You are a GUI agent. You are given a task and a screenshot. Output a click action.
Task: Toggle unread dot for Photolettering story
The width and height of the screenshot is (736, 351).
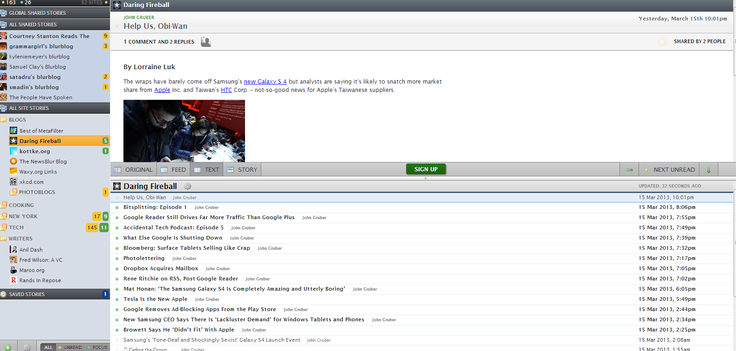(117, 259)
